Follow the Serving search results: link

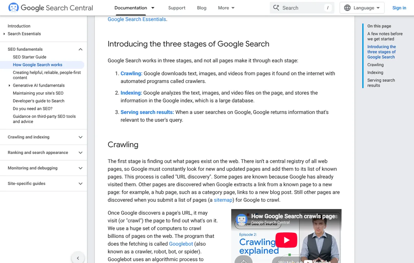click(x=147, y=112)
